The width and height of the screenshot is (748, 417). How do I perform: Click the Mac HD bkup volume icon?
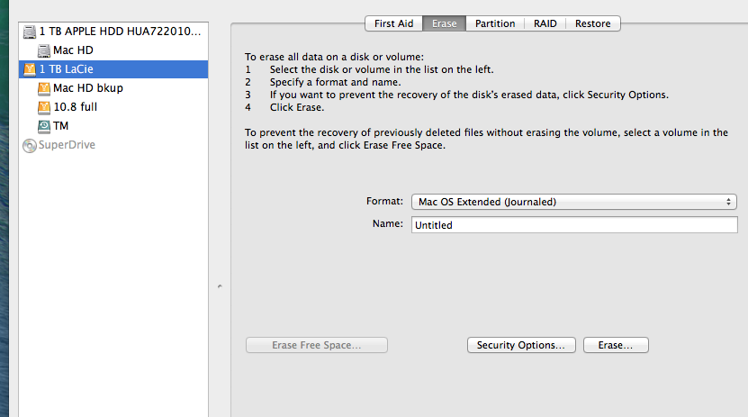coord(44,89)
